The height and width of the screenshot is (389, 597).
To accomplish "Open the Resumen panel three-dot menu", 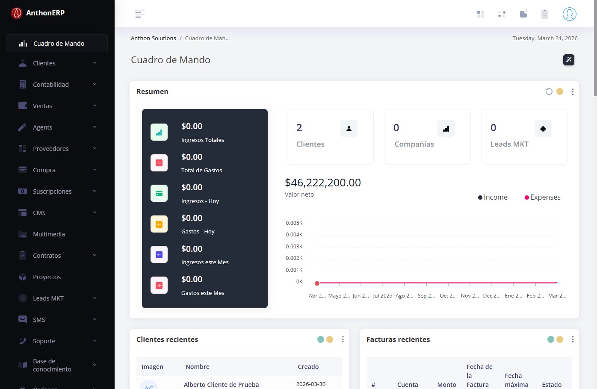I will [x=572, y=91].
